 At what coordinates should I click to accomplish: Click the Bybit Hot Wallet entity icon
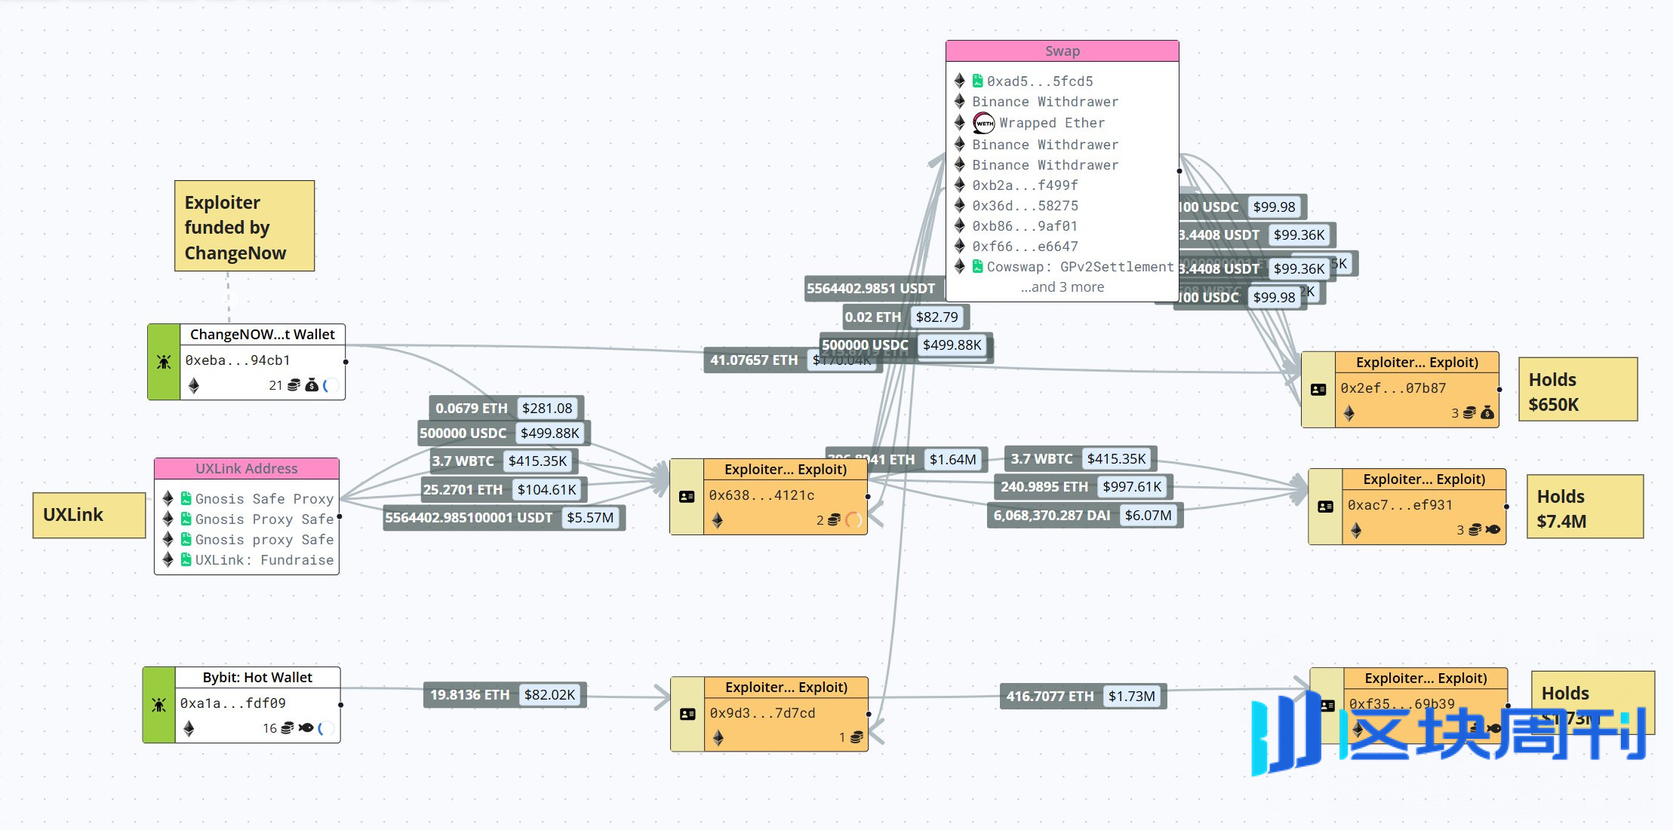click(x=158, y=705)
